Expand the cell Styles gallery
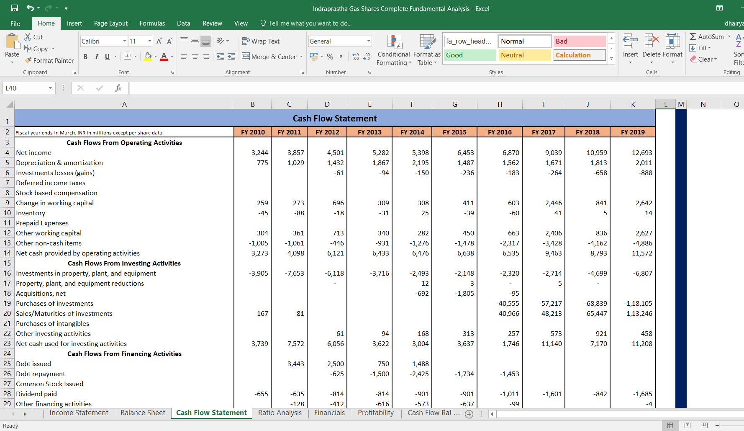 pos(611,58)
